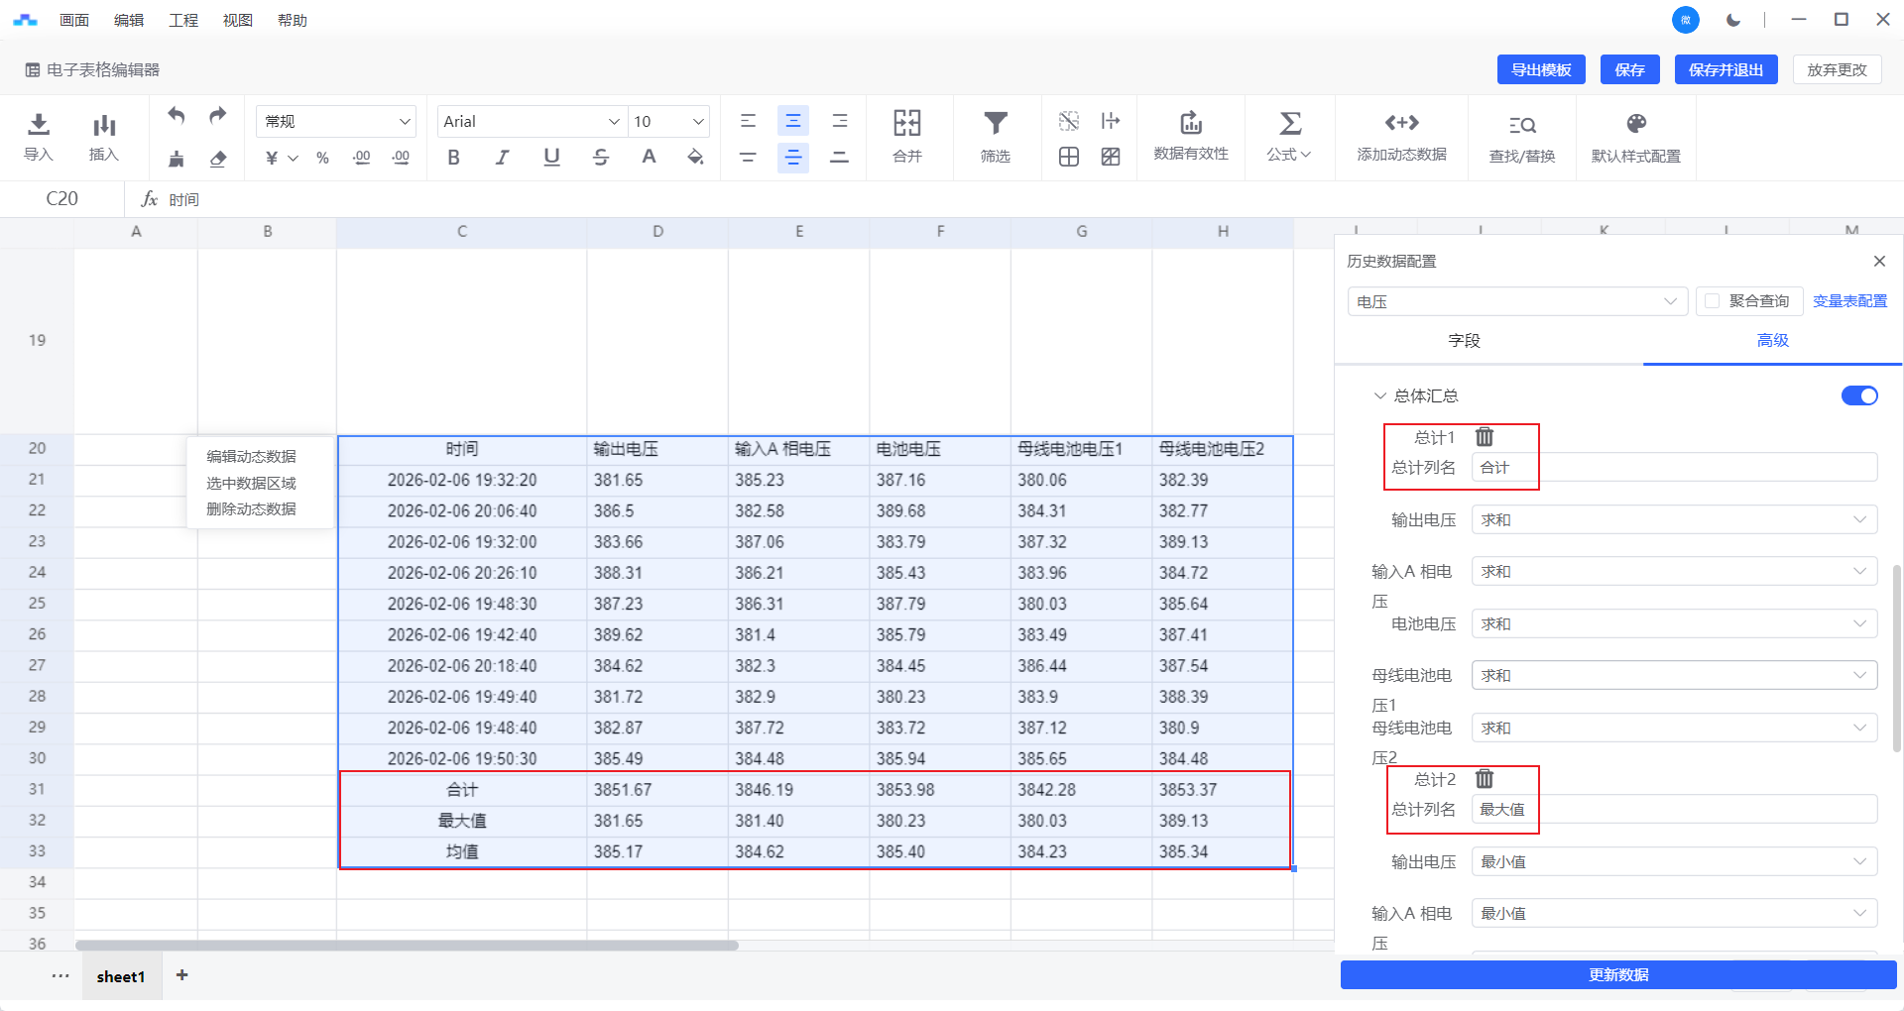Click the 更新数据 button
This screenshot has height=1011, width=1904.
tap(1618, 974)
